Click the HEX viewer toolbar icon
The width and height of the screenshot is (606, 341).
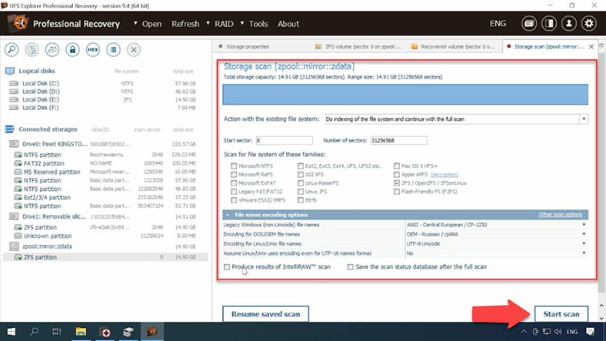click(93, 49)
